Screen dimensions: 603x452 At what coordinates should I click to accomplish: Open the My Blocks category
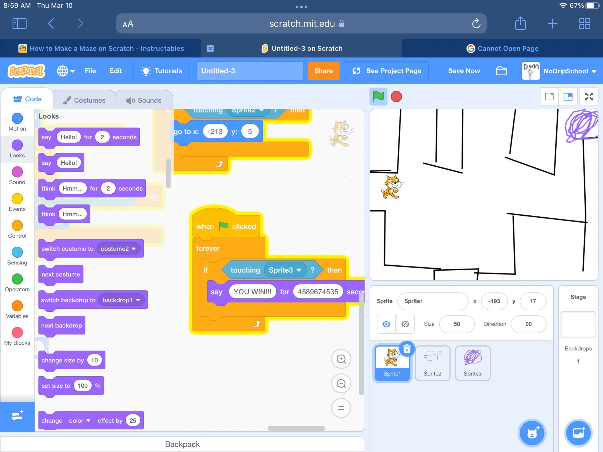tap(17, 336)
